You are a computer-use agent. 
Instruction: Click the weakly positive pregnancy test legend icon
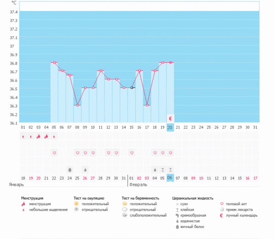pyautogui.click(x=125, y=215)
